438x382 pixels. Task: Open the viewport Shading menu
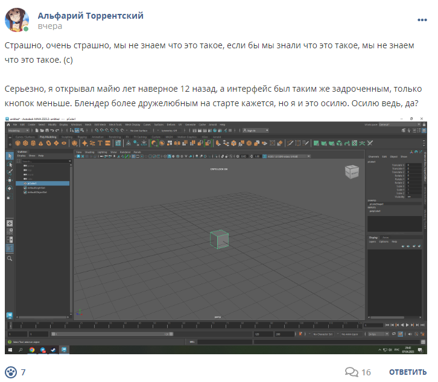tap(89, 152)
